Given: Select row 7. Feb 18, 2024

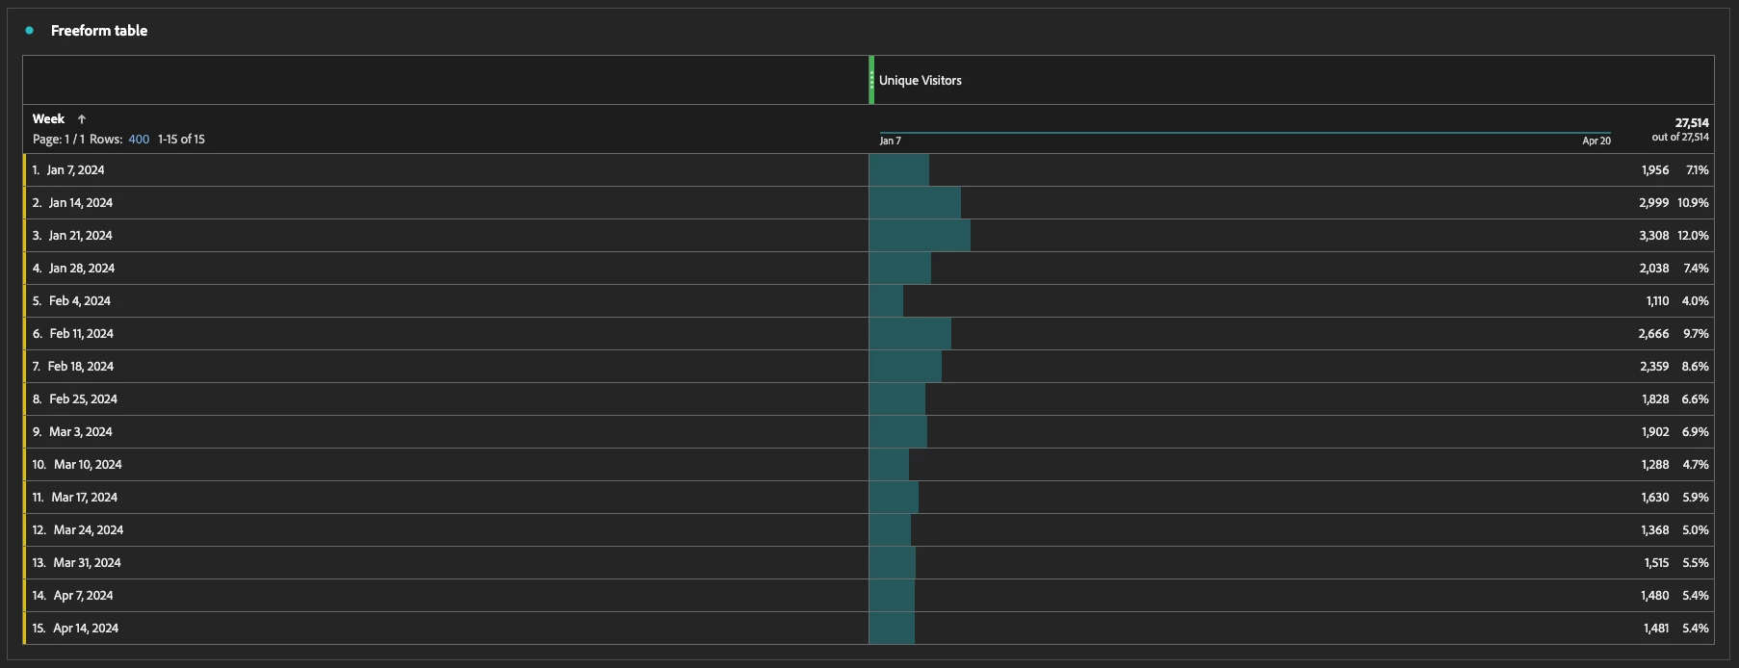Looking at the screenshot, I should tap(446, 367).
